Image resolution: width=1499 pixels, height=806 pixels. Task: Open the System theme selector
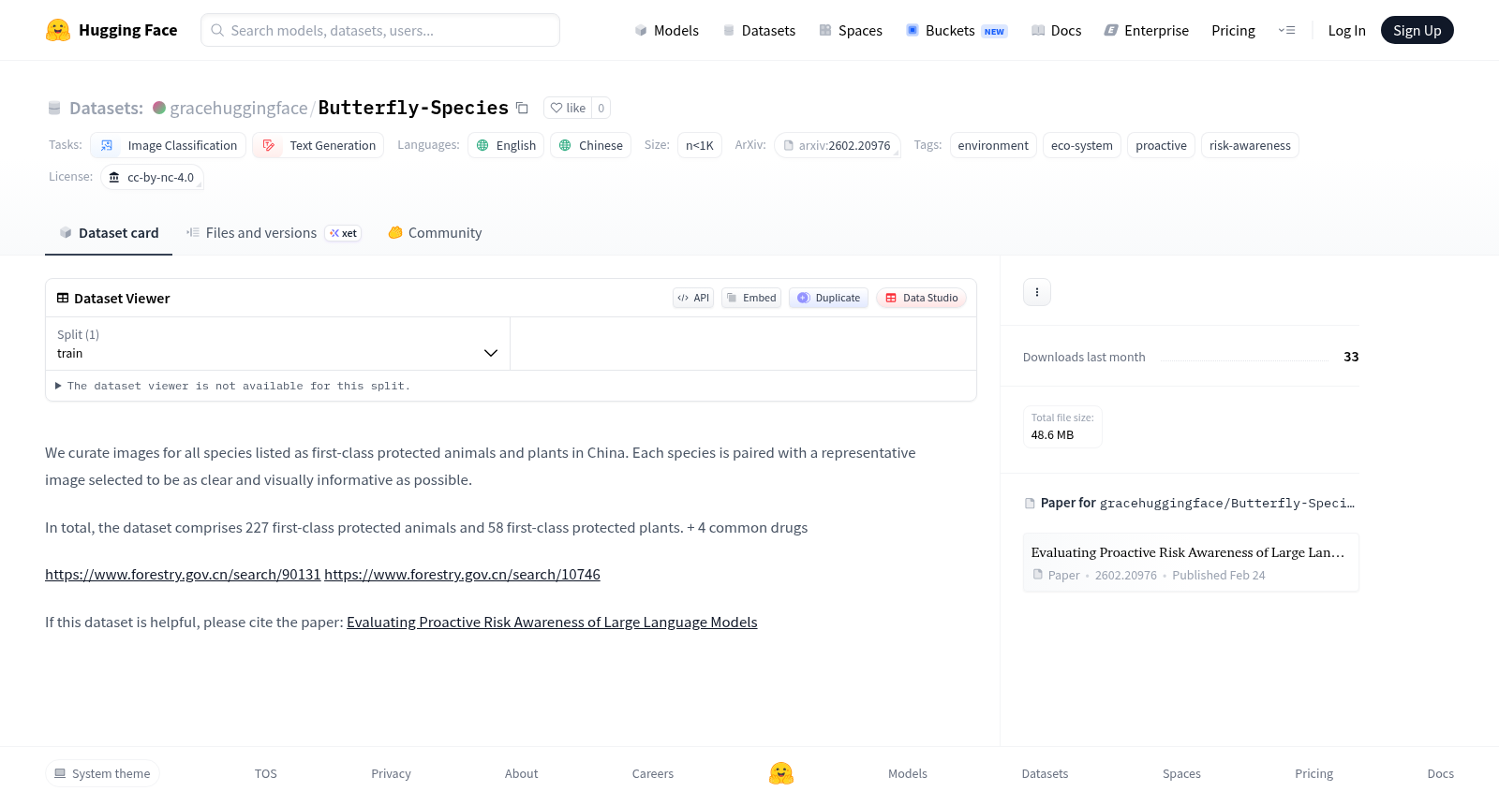pyautogui.click(x=102, y=773)
